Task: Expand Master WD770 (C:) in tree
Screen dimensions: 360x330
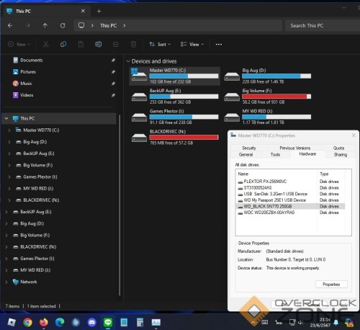Action: click(9, 130)
